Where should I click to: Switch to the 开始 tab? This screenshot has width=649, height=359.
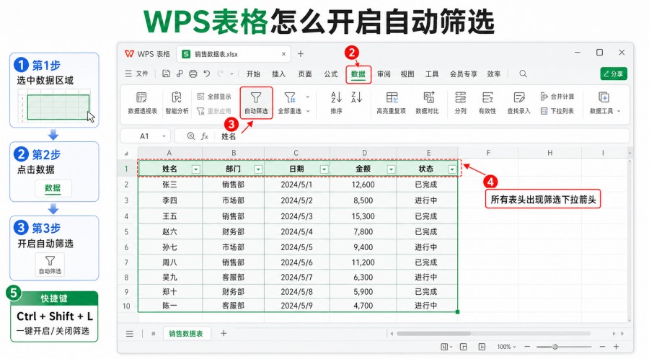pyautogui.click(x=253, y=74)
